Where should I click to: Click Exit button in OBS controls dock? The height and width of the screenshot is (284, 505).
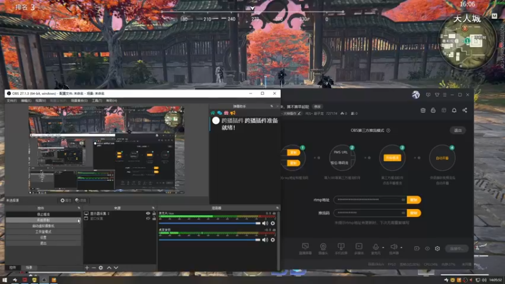[x=43, y=244]
